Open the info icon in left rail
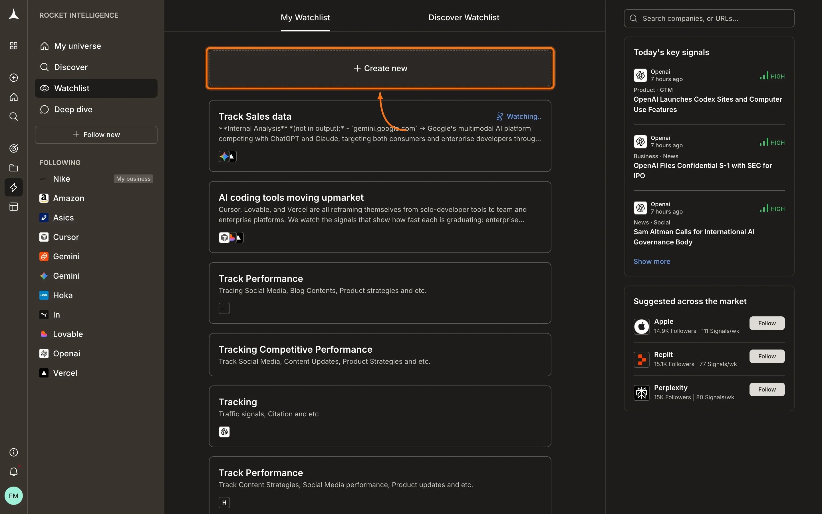 (x=14, y=452)
